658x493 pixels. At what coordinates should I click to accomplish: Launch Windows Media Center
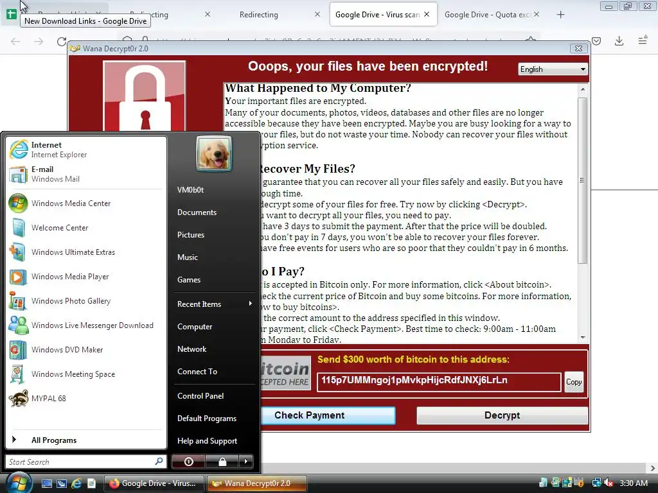pos(85,203)
